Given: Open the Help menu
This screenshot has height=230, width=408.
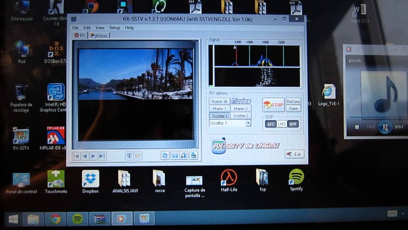Looking at the screenshot, I should tap(129, 28).
